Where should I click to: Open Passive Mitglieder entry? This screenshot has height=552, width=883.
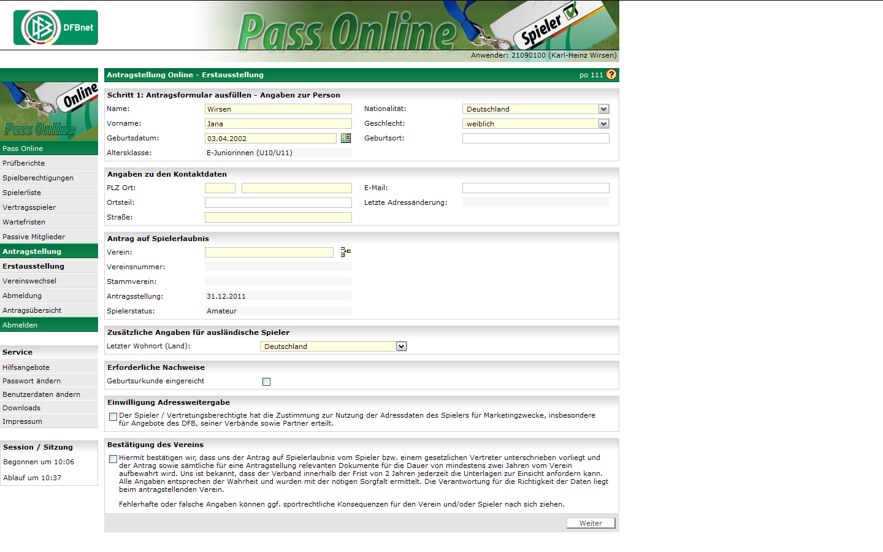(49, 237)
